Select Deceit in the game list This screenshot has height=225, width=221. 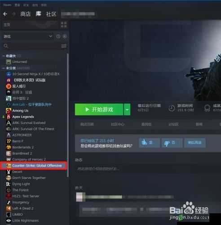[17, 172]
